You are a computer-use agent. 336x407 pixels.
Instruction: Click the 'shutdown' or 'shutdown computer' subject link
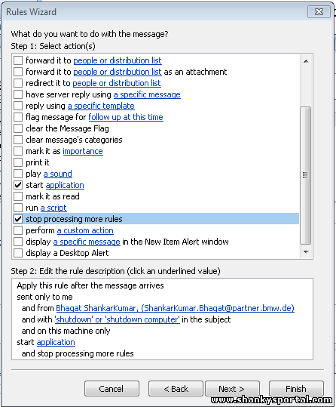click(x=117, y=319)
